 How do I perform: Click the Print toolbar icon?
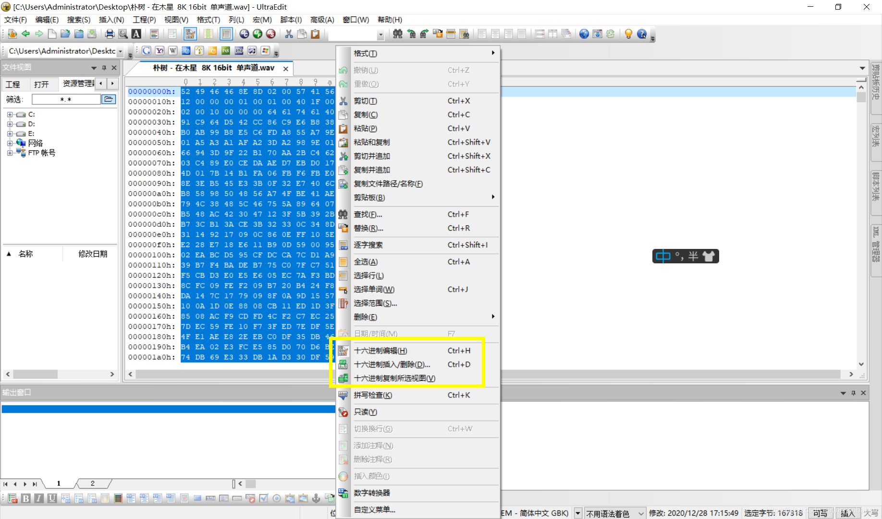coord(110,34)
